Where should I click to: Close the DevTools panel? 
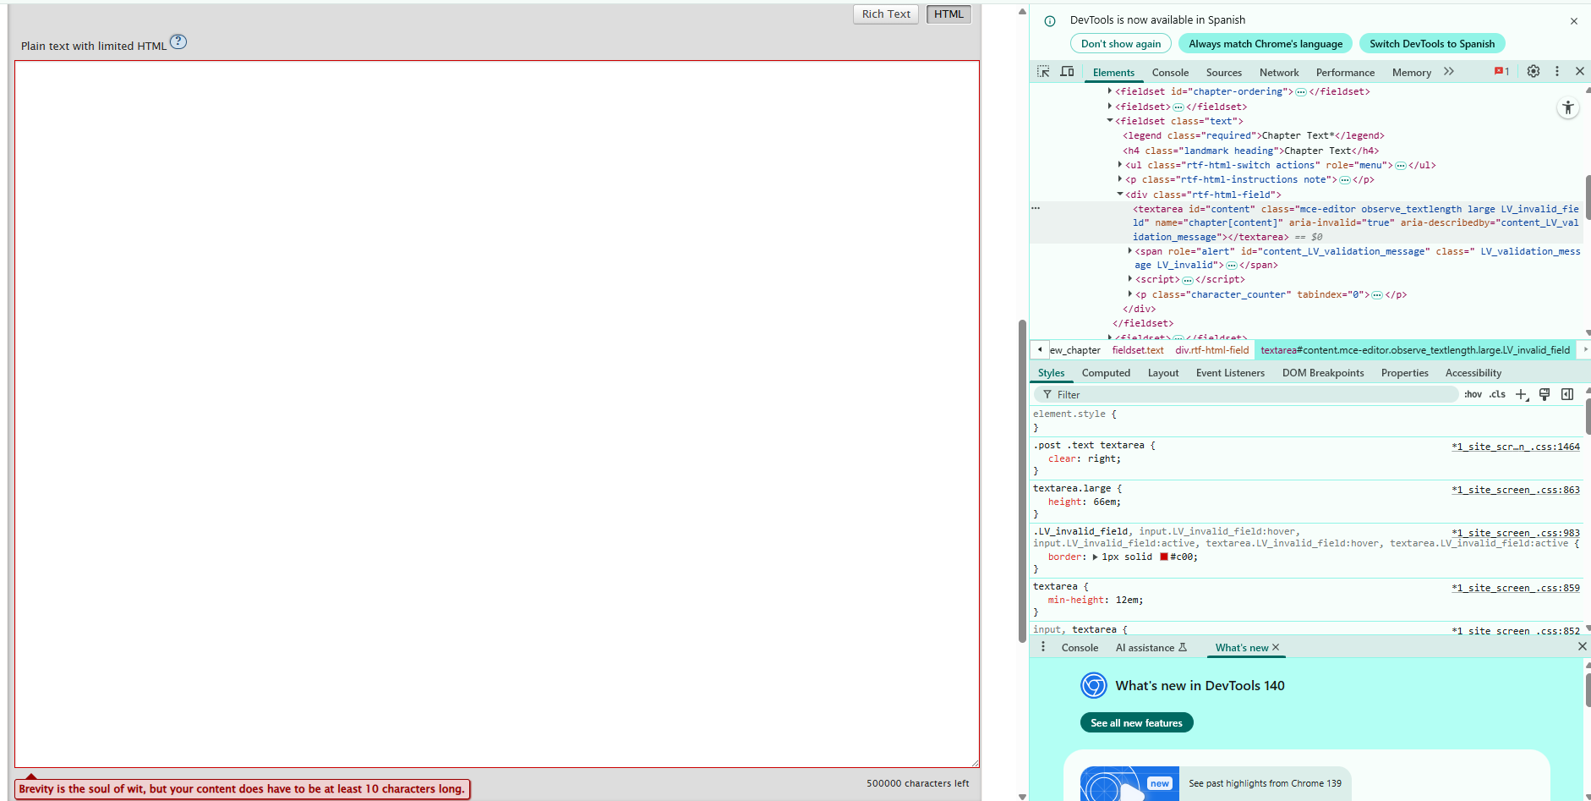point(1579,71)
